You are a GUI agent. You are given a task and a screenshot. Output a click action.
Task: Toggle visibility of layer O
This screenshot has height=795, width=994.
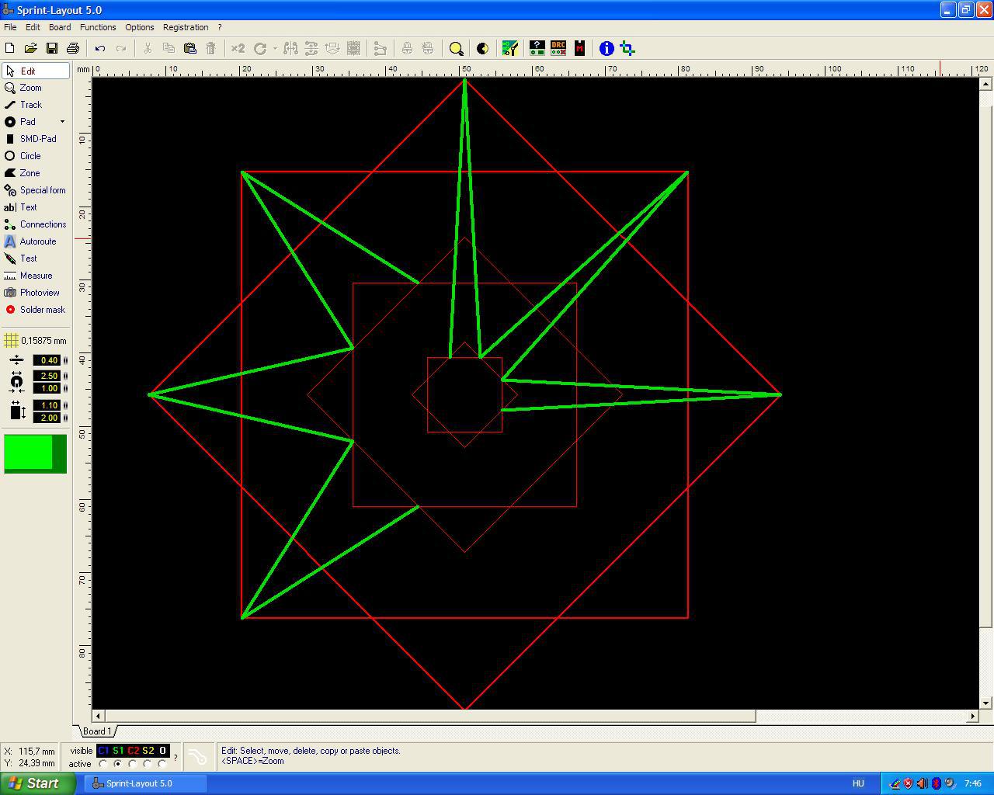point(162,751)
